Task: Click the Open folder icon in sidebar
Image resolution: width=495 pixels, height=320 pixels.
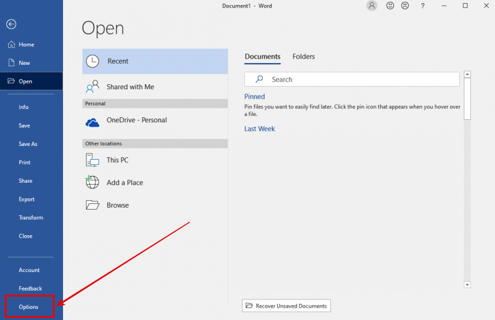Action: [11, 81]
